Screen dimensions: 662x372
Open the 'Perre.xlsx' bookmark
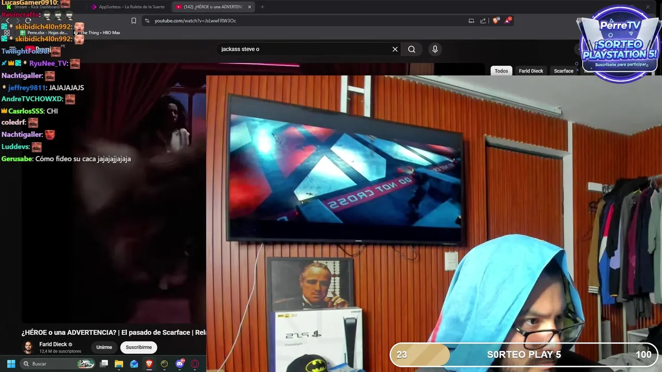[44, 33]
